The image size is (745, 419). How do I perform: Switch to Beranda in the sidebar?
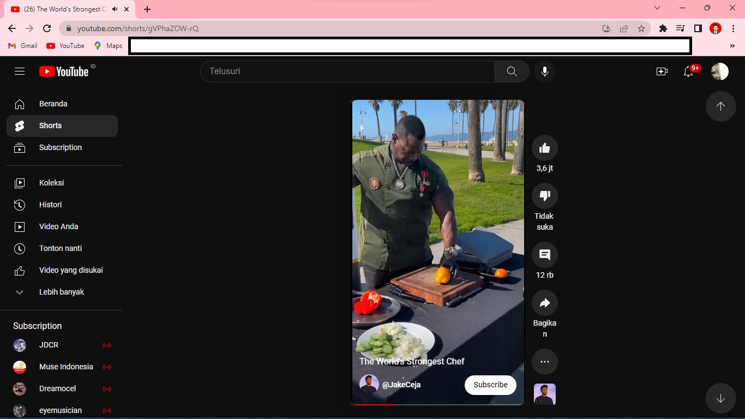pos(20,104)
